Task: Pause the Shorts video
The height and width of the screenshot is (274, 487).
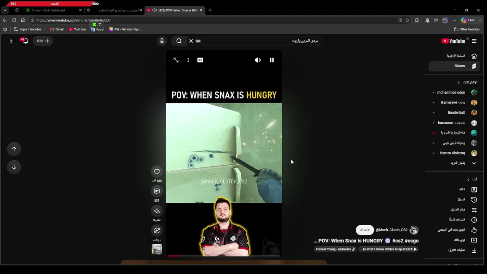Action: [272, 60]
